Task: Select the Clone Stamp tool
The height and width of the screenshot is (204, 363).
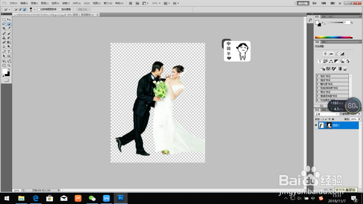Action: pyautogui.click(x=4, y=38)
